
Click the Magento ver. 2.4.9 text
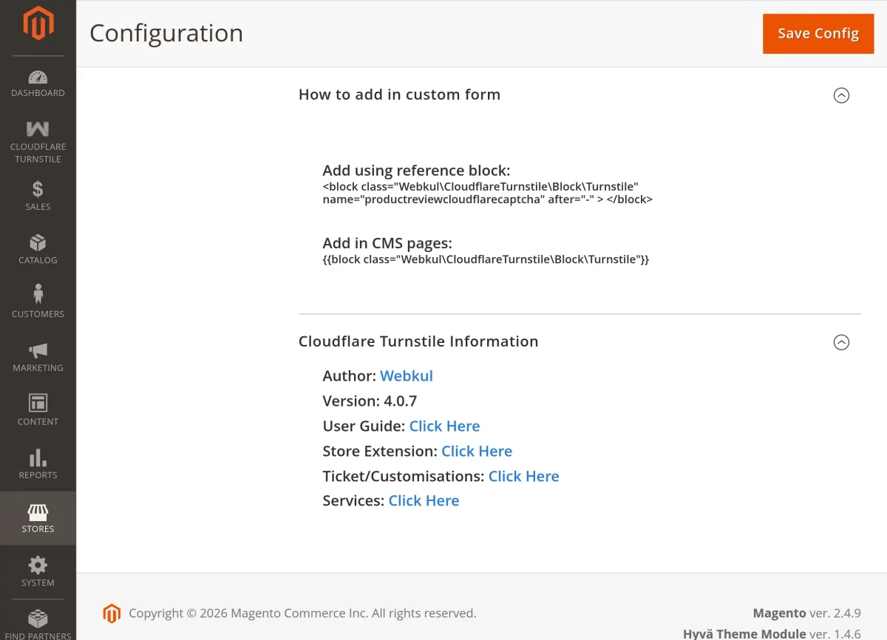(x=807, y=613)
